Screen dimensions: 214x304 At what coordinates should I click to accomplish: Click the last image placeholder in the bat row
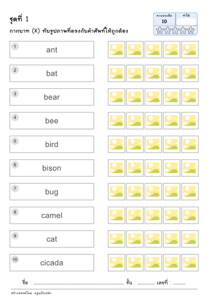[190, 73]
